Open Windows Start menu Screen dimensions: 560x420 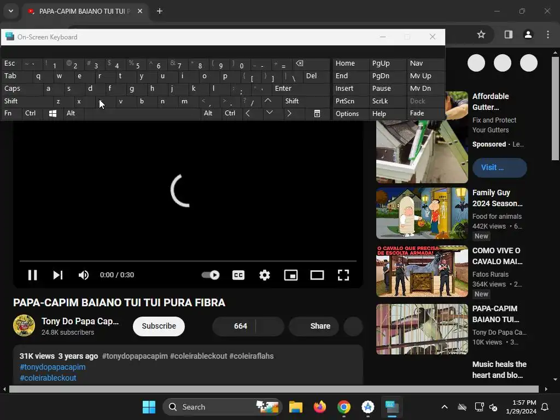tap(149, 407)
